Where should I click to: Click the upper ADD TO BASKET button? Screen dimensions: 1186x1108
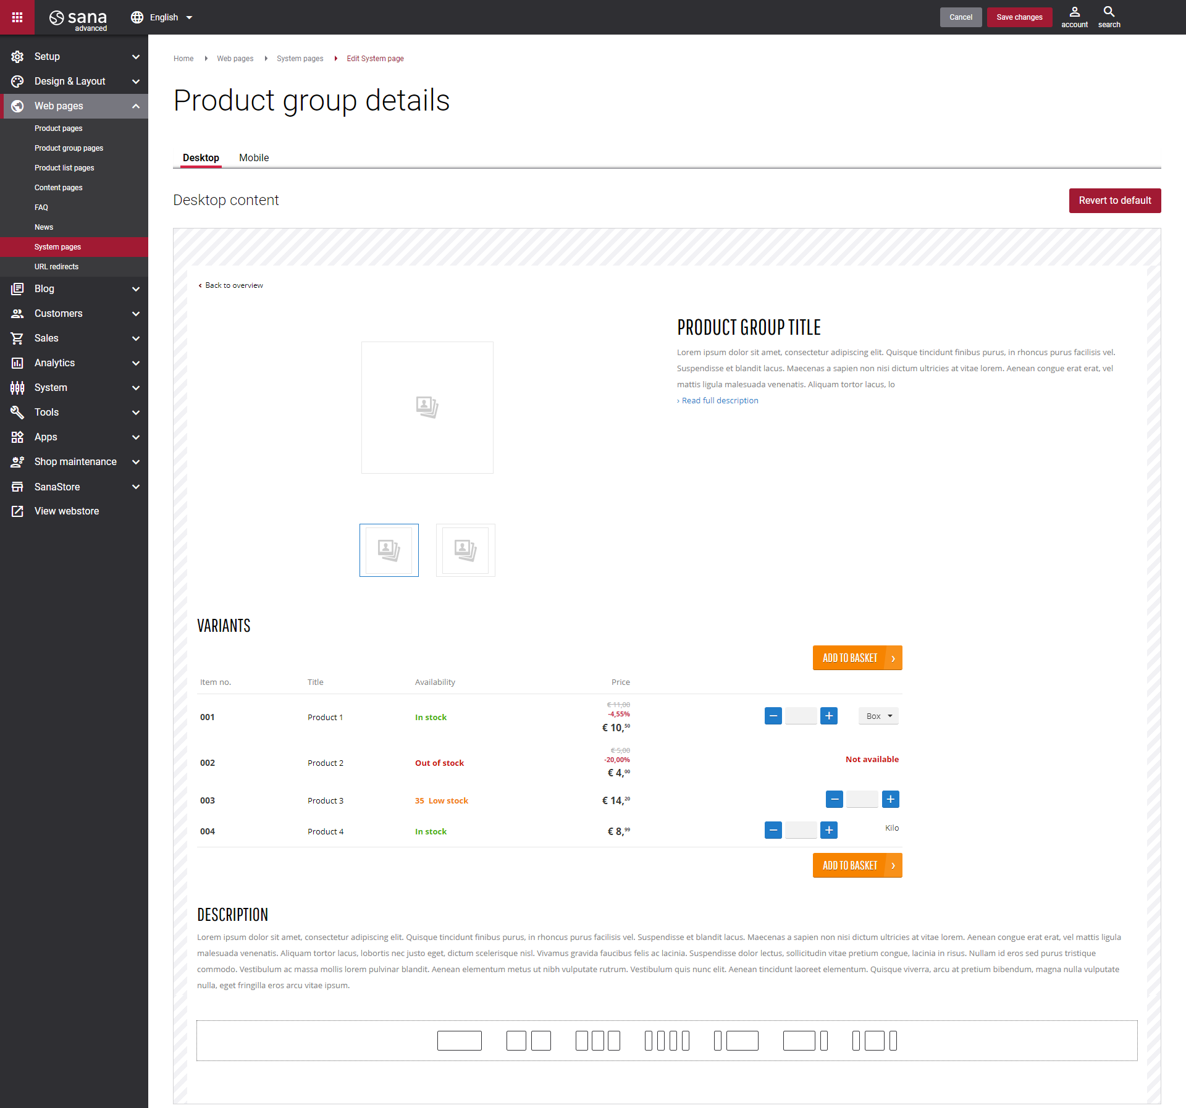point(857,658)
